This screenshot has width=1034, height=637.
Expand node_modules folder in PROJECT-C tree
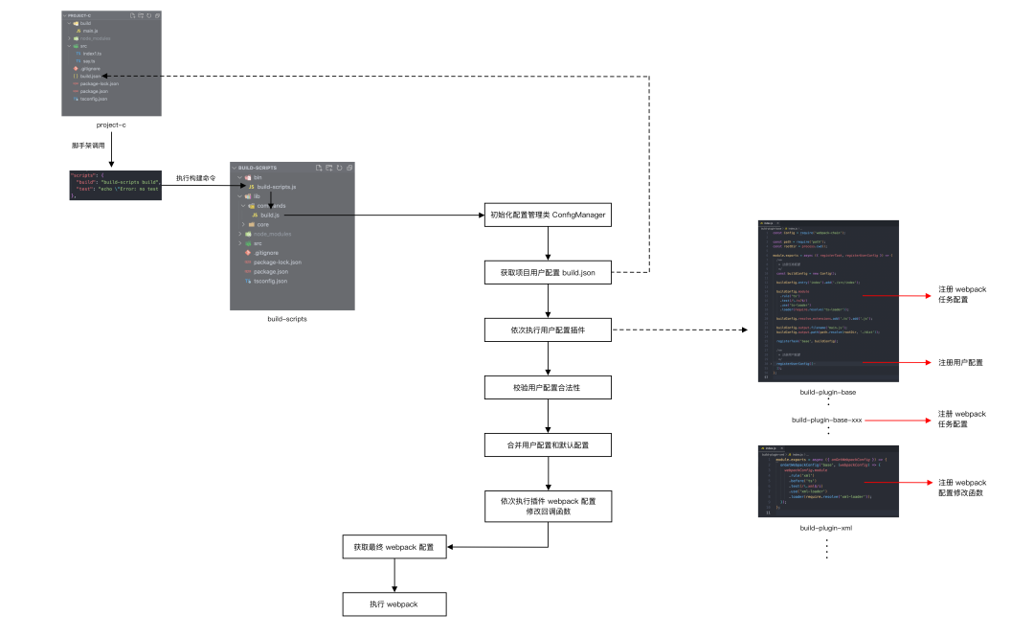69,38
